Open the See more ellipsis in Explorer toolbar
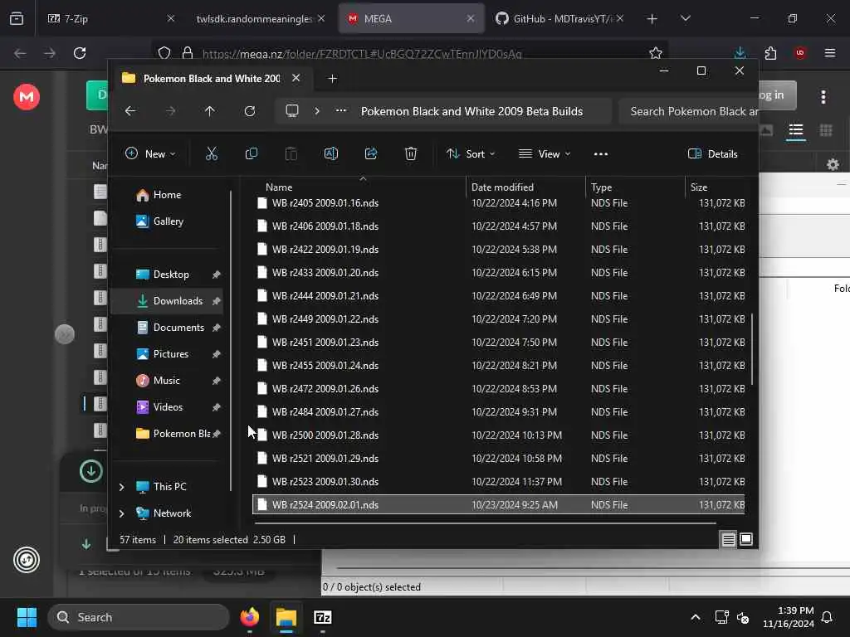850x637 pixels. 601,153
